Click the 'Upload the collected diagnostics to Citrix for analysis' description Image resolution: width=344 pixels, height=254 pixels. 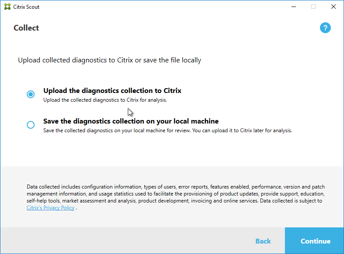(105, 100)
